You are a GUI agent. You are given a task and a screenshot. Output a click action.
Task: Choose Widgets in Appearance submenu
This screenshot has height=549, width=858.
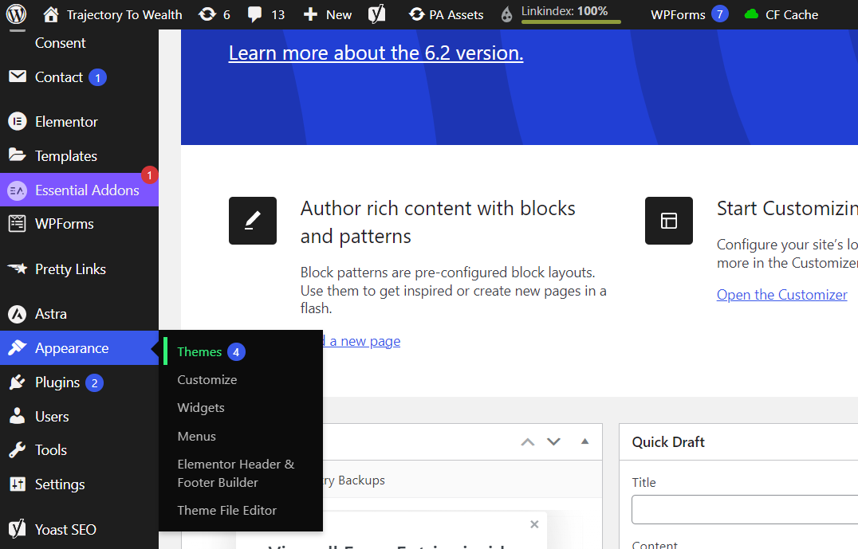coord(201,408)
